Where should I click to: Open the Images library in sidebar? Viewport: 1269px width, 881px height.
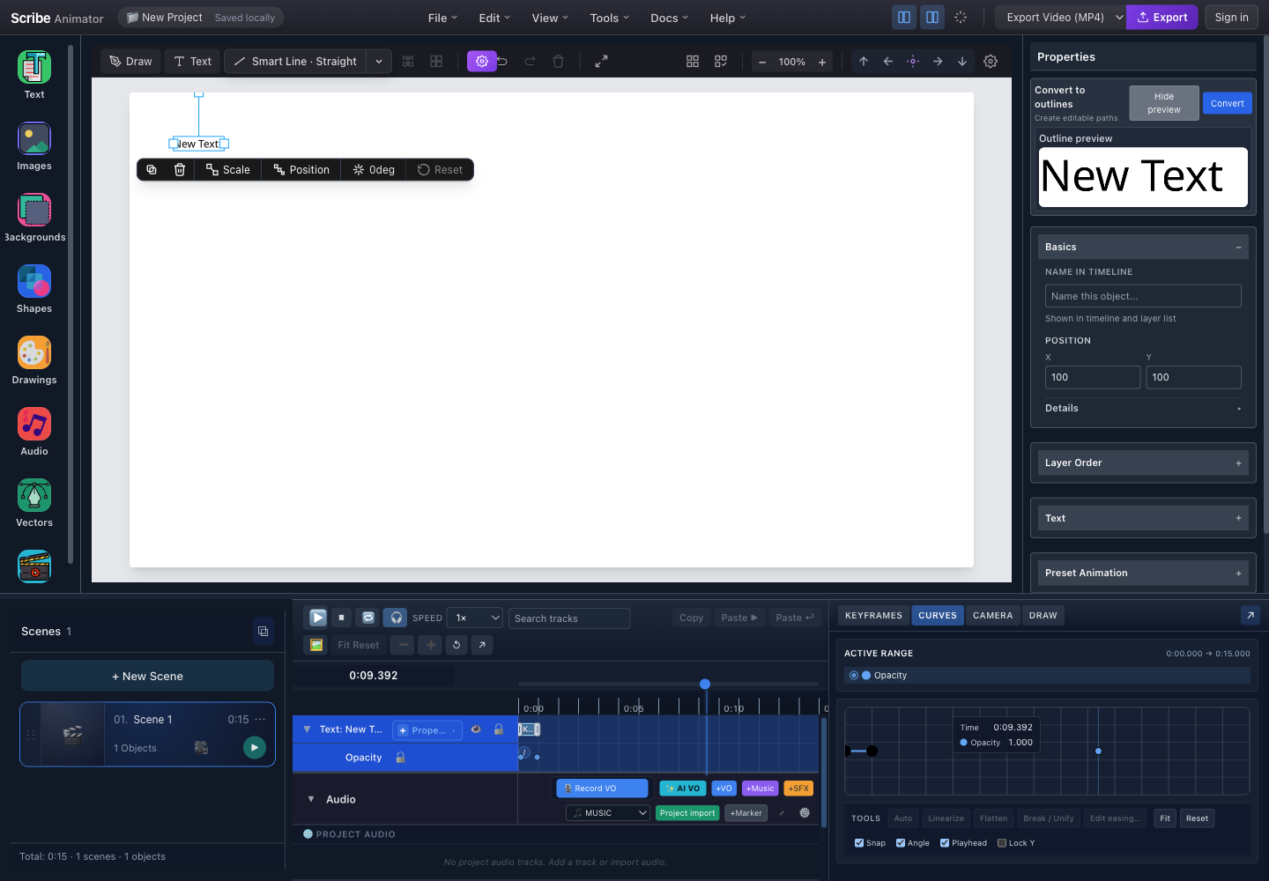pyautogui.click(x=34, y=146)
